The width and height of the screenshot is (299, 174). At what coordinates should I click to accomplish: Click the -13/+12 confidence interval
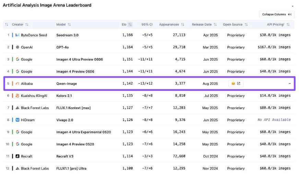[x=145, y=83]
